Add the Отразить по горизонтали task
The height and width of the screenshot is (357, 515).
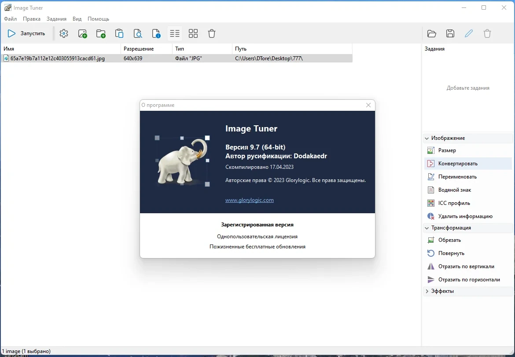(468, 280)
